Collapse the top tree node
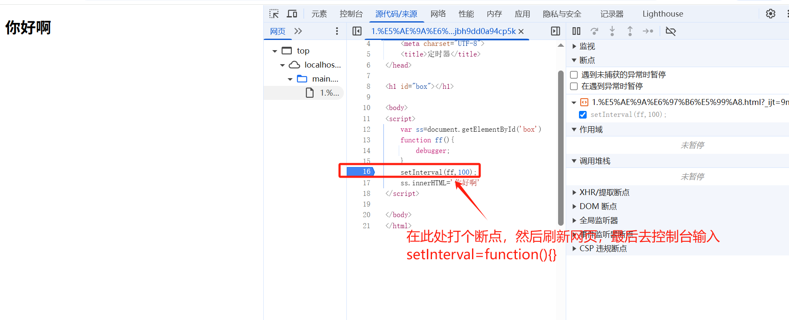Viewport: 789px width, 320px height. tap(275, 51)
